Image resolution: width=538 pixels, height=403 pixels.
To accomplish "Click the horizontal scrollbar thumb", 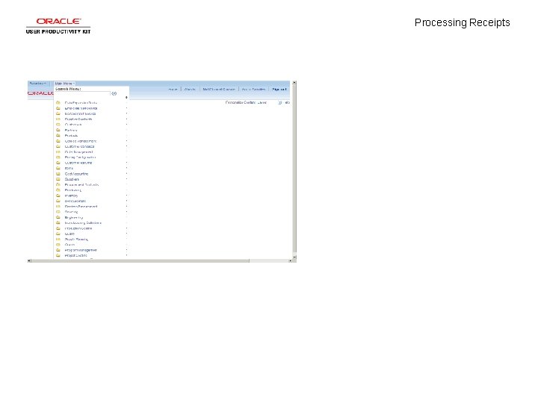I will point(140,260).
